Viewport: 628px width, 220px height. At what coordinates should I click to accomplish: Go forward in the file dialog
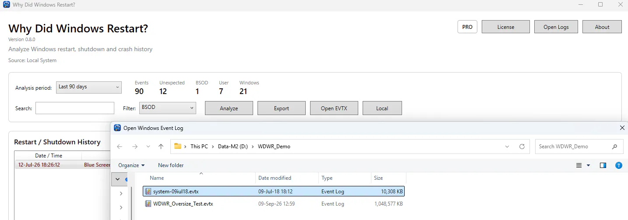click(135, 147)
